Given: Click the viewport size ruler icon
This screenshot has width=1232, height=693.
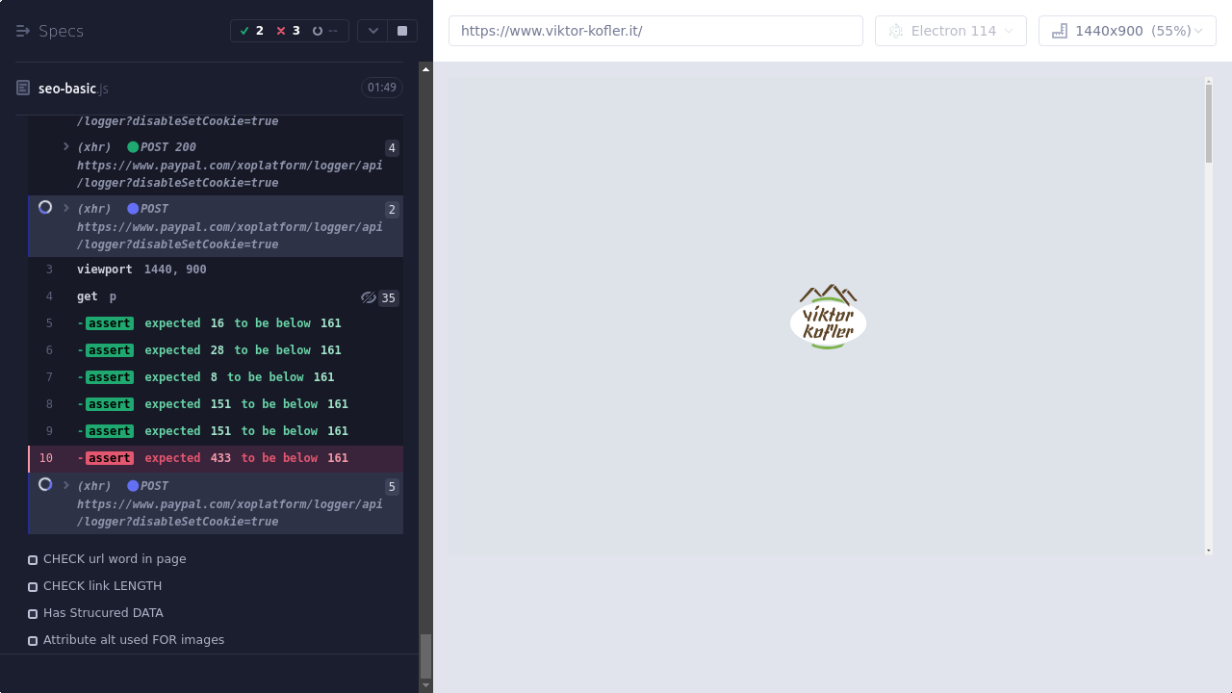Looking at the screenshot, I should (1060, 31).
